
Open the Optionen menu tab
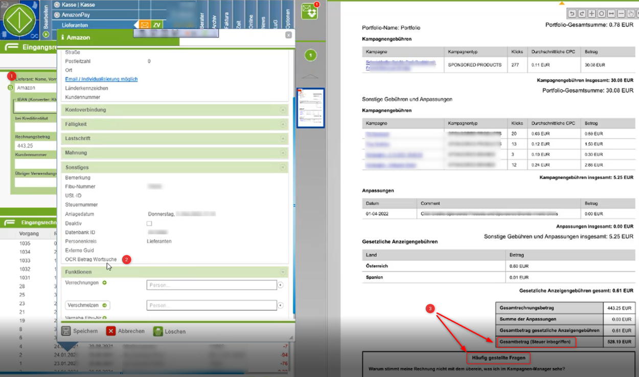(x=288, y=18)
